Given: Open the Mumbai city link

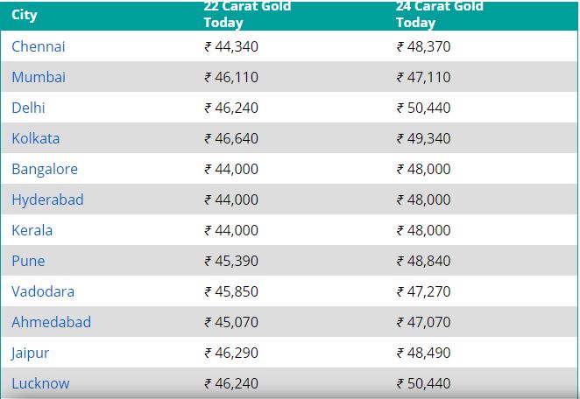Looking at the screenshot, I should (39, 77).
